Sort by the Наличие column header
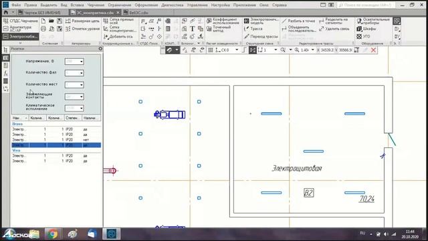 click(x=91, y=118)
